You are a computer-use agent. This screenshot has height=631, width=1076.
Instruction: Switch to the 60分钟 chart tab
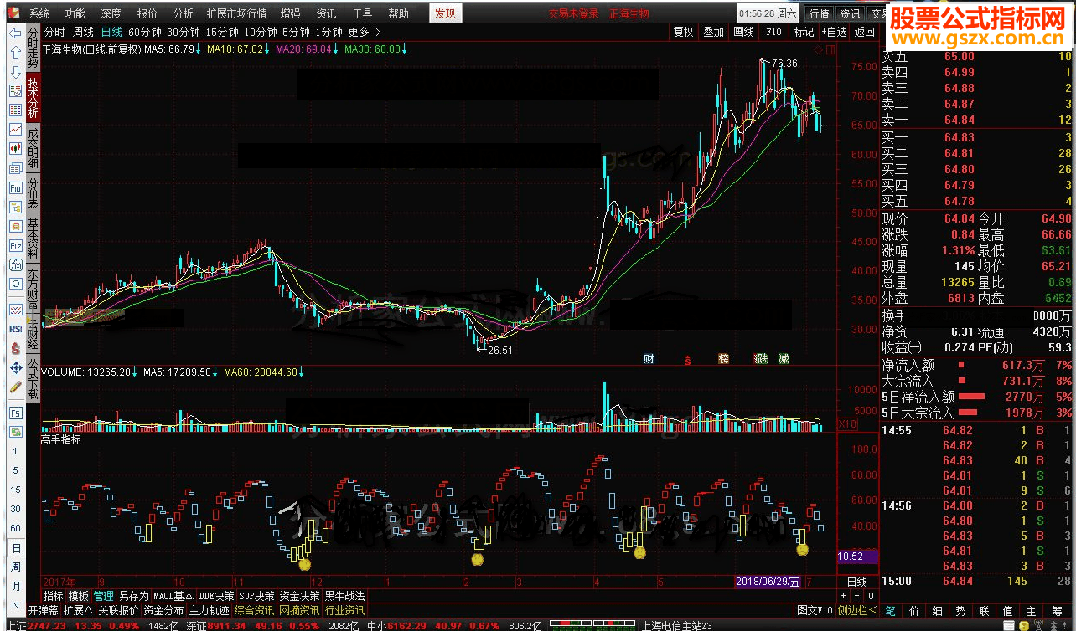pyautogui.click(x=145, y=32)
